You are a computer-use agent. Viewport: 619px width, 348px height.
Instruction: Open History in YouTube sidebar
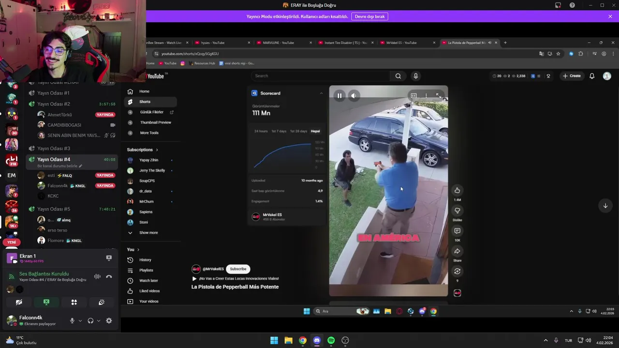coord(150,260)
